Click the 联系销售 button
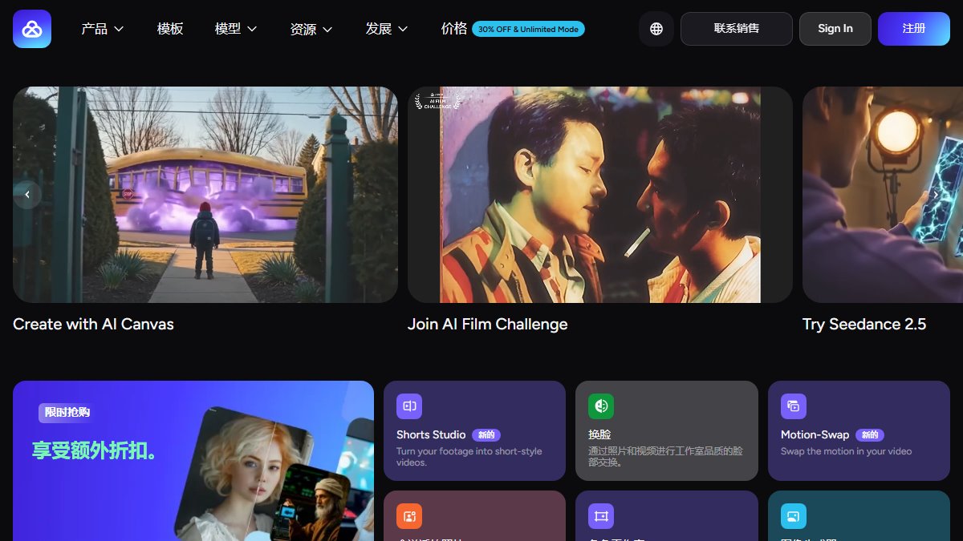Screen dimensions: 963x541 (x=737, y=29)
